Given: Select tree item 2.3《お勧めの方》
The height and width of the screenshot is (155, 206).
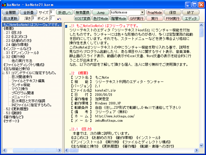Looking at the screenshot, I should pos(19,40).
